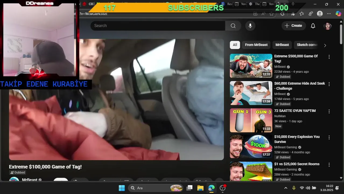Select the All filter chip
The height and width of the screenshot is (194, 344).
(x=235, y=45)
